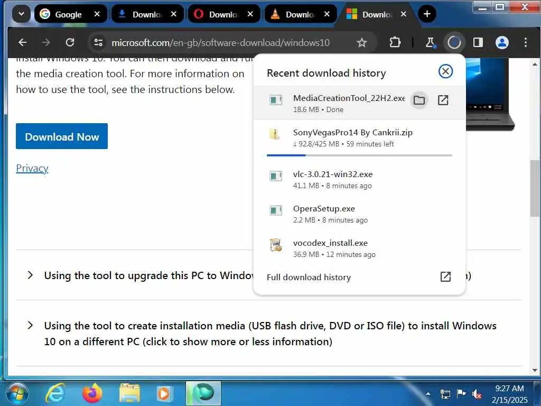Open the muted volume tray icon
The width and height of the screenshot is (541, 406).
point(477,393)
